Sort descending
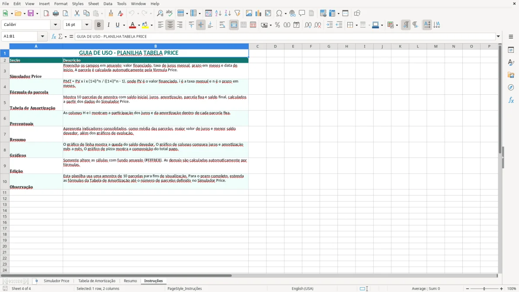The image size is (519, 292). 227,13
